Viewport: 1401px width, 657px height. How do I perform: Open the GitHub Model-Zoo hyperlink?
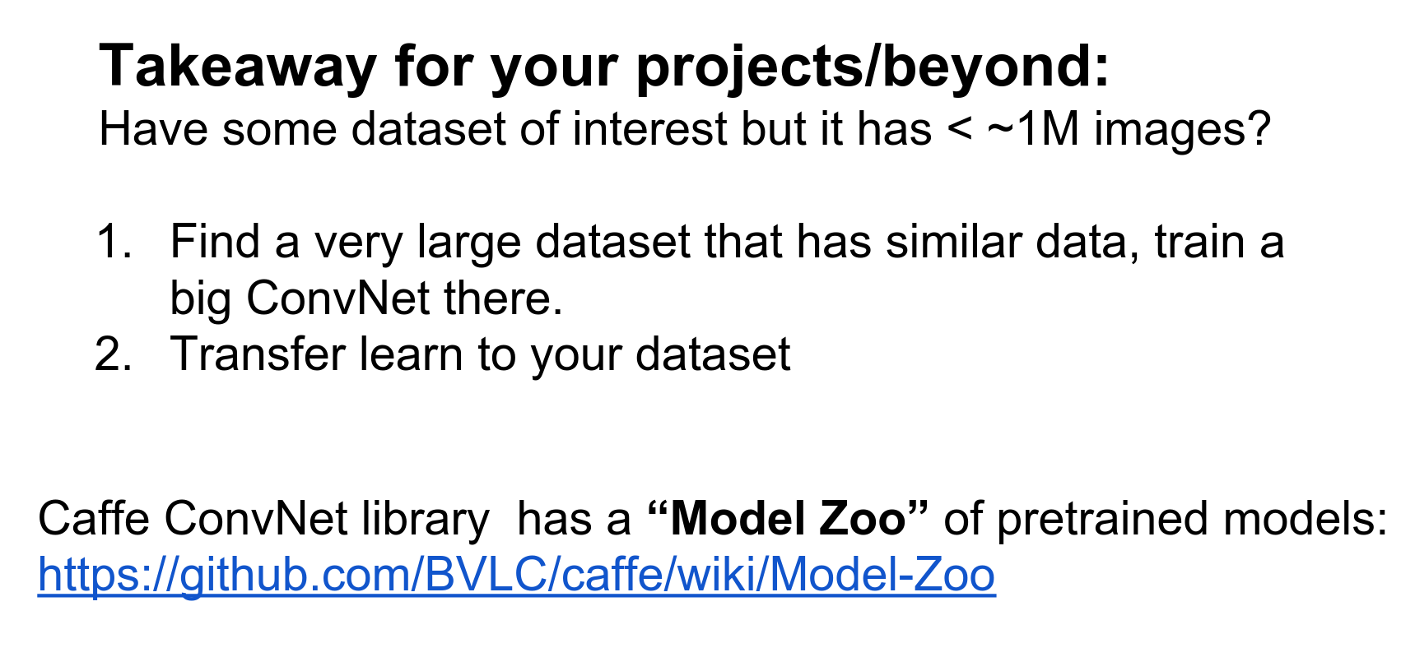pyautogui.click(x=516, y=574)
